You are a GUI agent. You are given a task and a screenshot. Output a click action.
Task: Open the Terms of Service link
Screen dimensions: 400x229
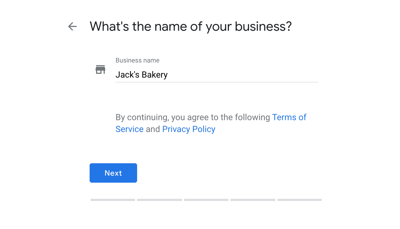[x=289, y=117]
